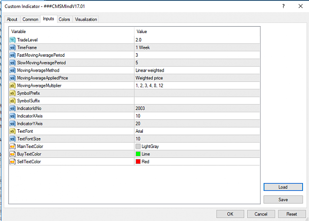Screen dimensions: 309x221
Task: Select the Inputs tab
Action: point(48,19)
